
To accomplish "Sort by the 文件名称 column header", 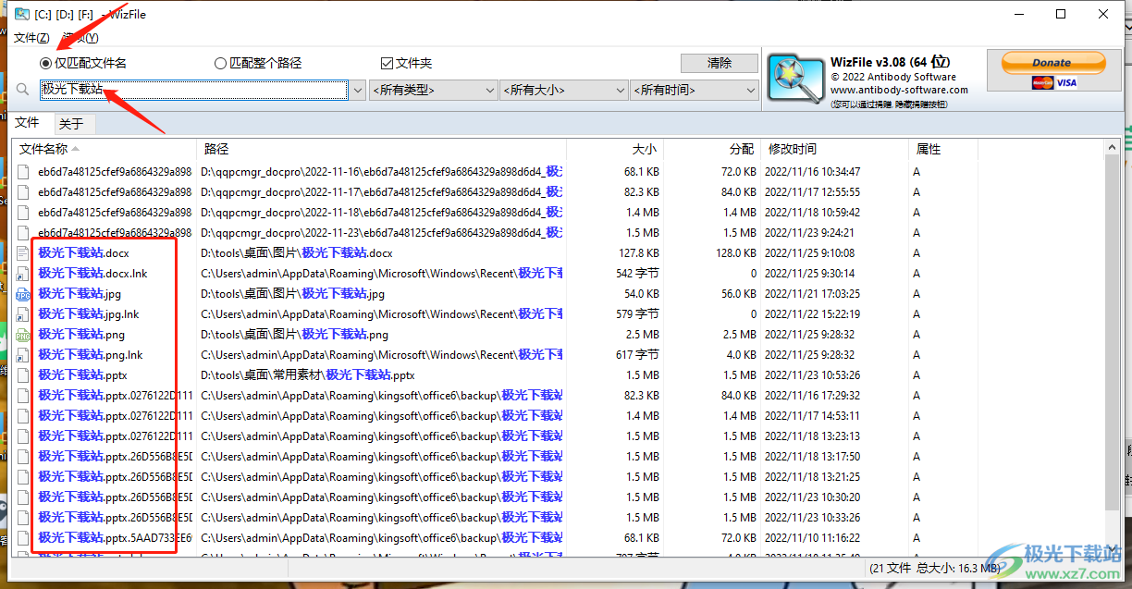I will [105, 149].
